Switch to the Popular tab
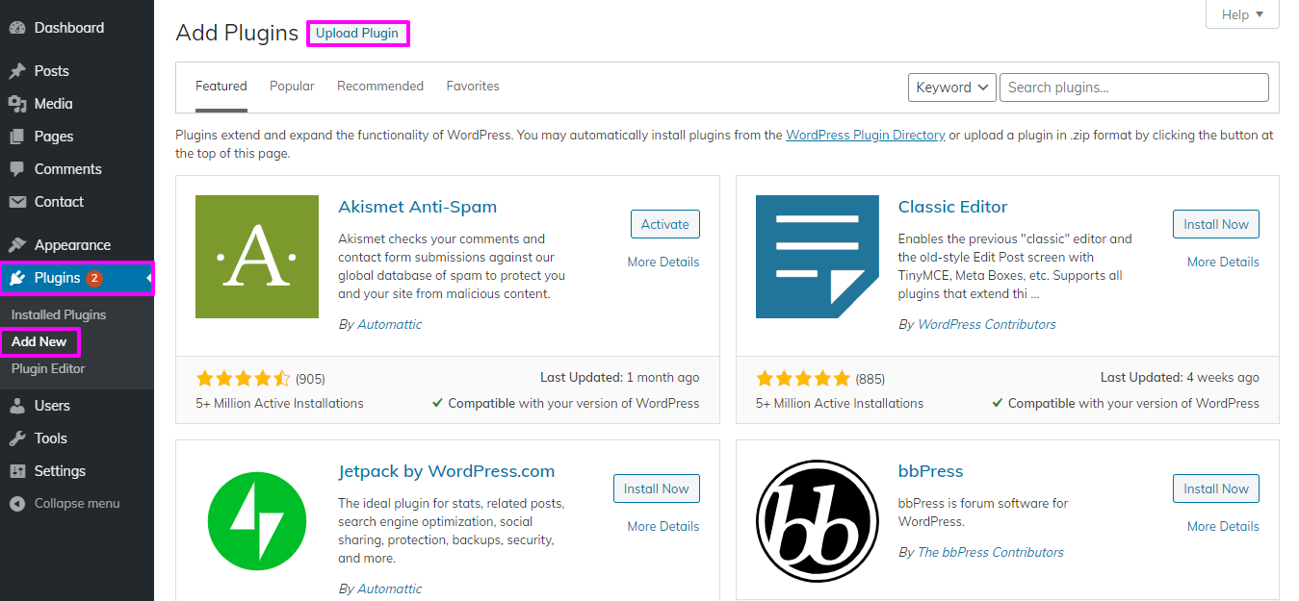 (x=292, y=87)
